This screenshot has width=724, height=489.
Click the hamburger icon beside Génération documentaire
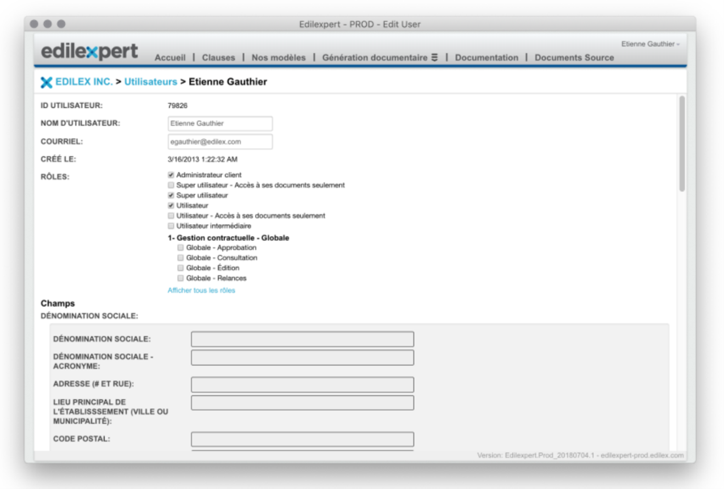pos(434,58)
